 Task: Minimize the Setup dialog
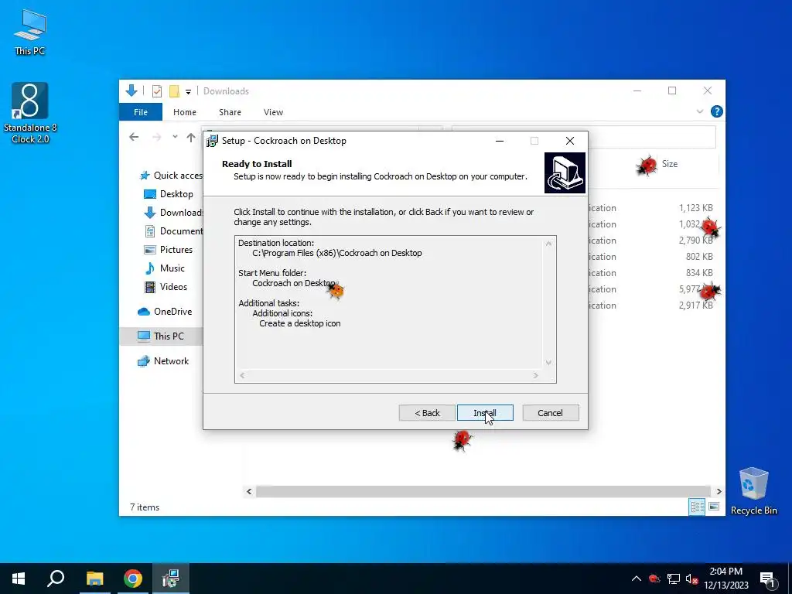(500, 141)
